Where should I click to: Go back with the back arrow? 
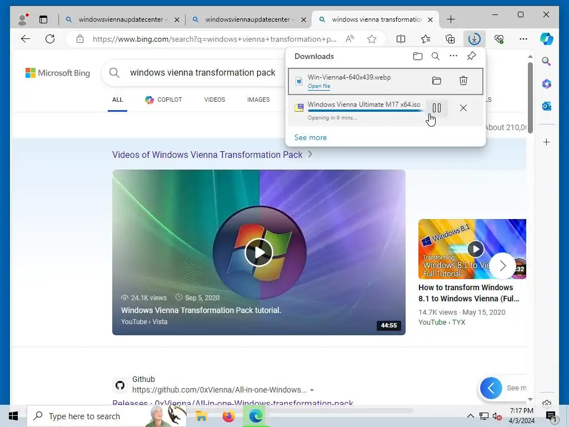point(26,39)
